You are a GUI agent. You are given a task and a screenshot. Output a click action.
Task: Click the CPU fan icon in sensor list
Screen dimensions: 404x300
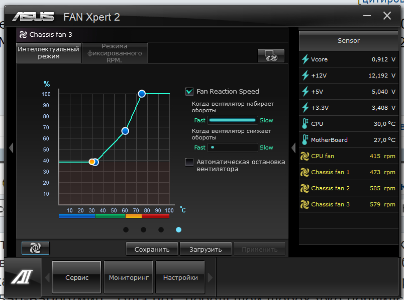click(x=305, y=156)
